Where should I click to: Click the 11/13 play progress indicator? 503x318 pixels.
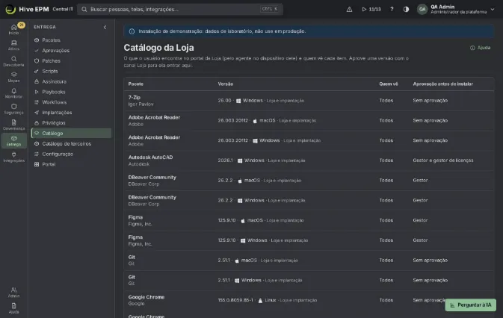tap(371, 9)
